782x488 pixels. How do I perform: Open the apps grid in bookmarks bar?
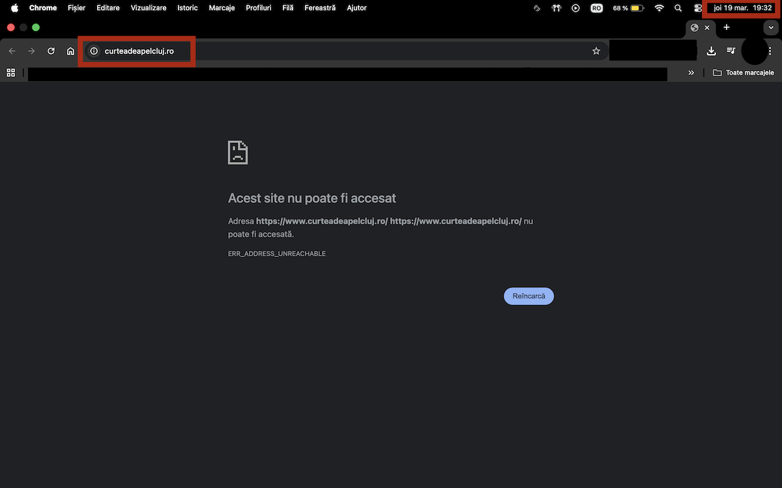(x=10, y=73)
